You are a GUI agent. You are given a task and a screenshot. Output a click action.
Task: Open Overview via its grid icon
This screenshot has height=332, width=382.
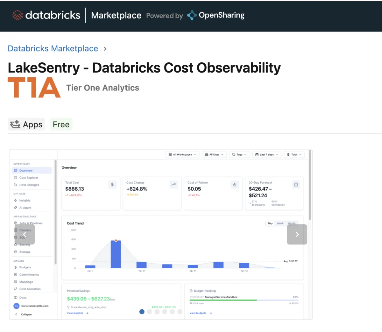coord(16,170)
